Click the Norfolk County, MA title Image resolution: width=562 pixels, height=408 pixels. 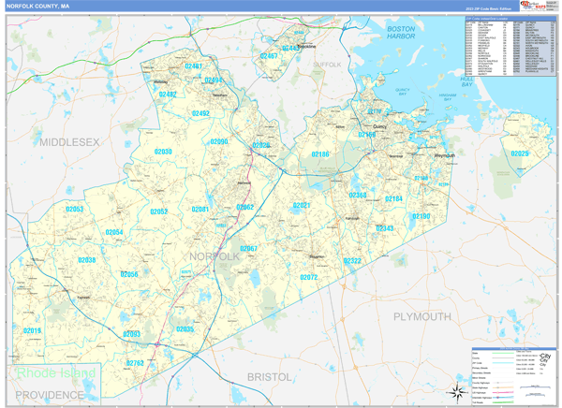[x=45, y=6]
